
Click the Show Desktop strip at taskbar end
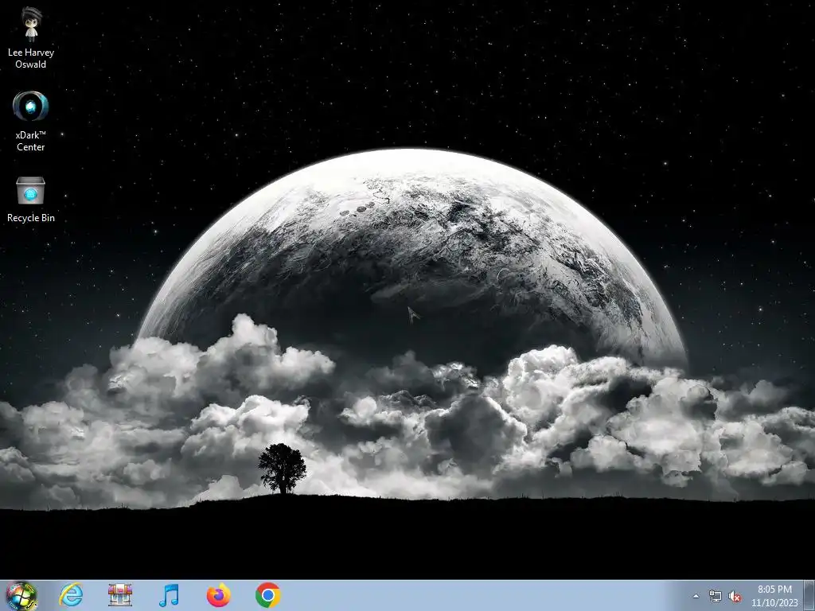pyautogui.click(x=809, y=596)
